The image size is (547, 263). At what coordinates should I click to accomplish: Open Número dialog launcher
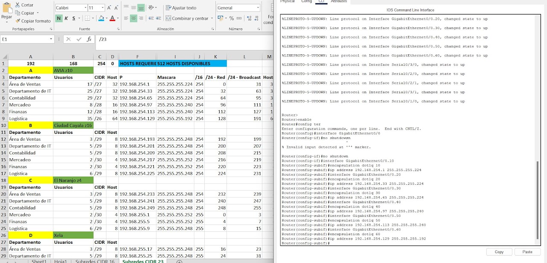(x=258, y=29)
